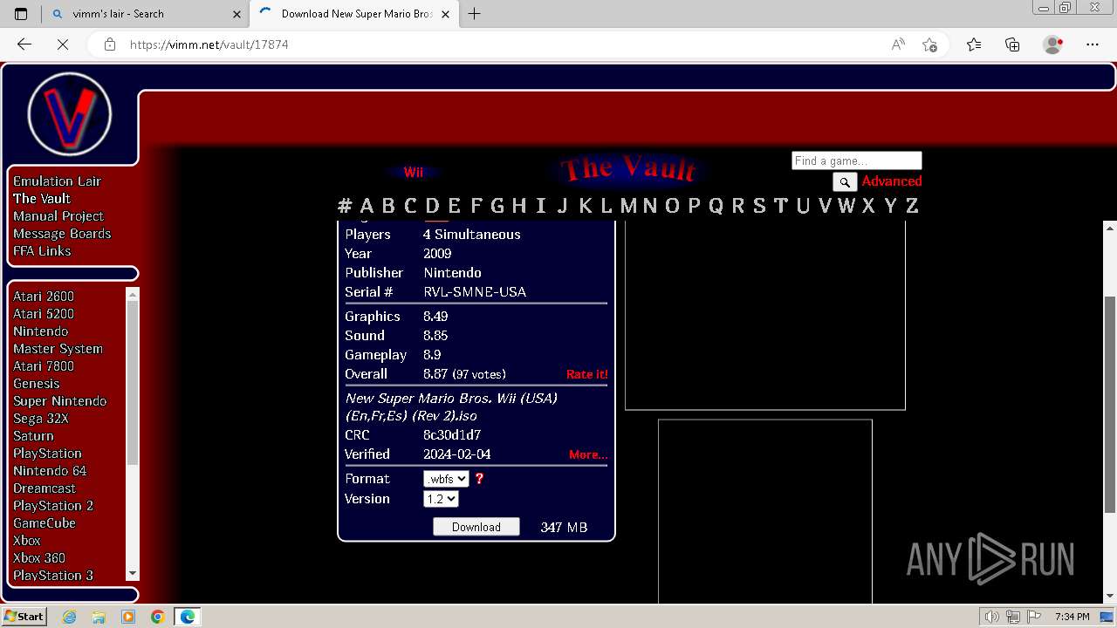Click The Vault title banner
Viewport: 1117px width, 628px height.
[628, 169]
